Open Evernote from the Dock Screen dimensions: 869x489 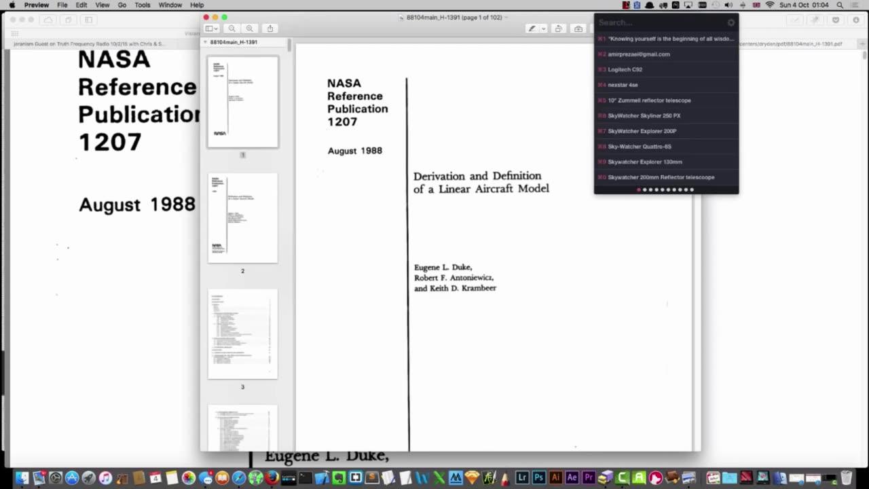click(x=339, y=477)
